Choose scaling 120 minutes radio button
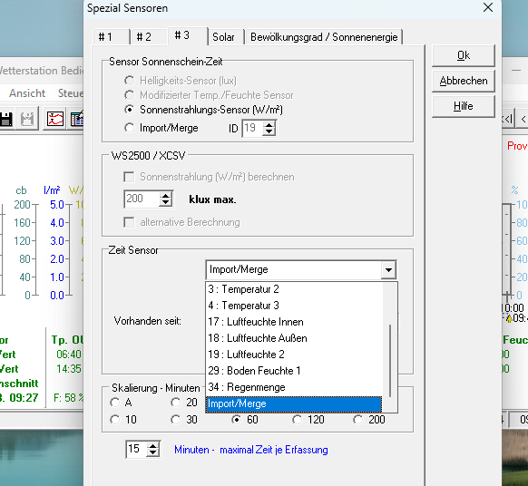 (297, 420)
